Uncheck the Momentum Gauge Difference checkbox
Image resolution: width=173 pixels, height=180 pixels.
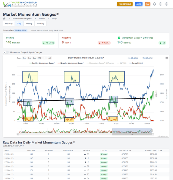point(119,38)
